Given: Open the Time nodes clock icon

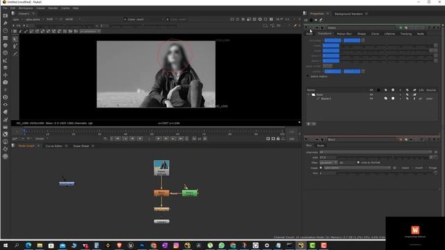Looking at the screenshot, I should (x=5, y=31).
